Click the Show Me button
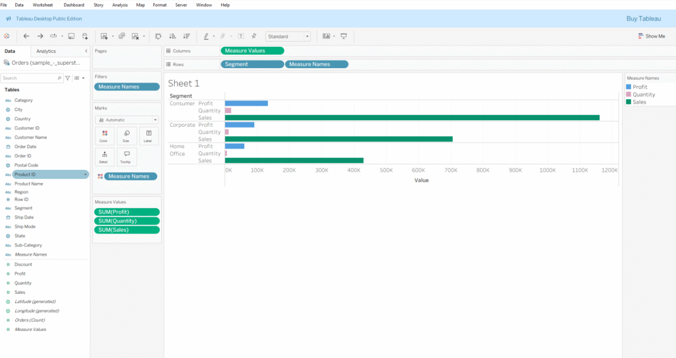This screenshot has width=676, height=358. [x=652, y=36]
